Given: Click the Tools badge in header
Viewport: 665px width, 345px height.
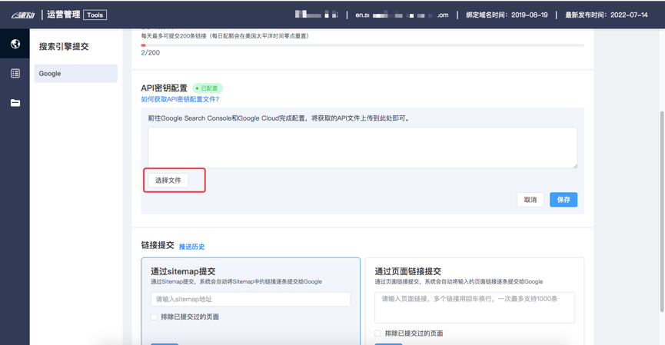Looking at the screenshot, I should (95, 15).
